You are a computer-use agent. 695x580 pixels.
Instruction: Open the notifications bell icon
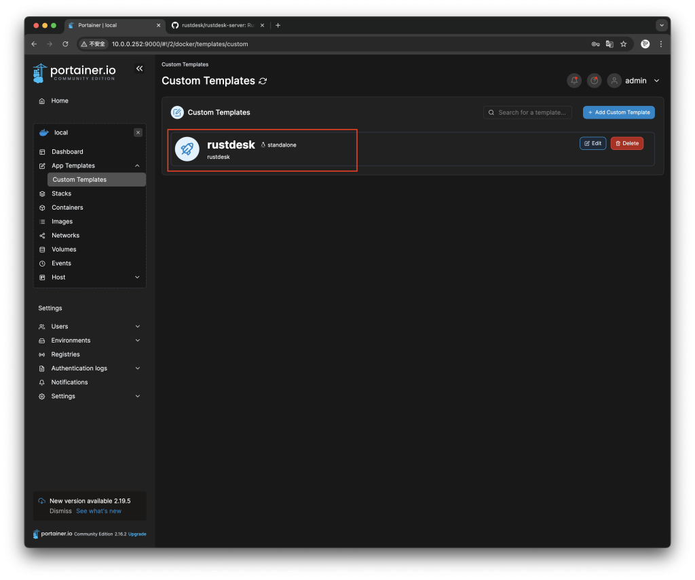(x=574, y=81)
